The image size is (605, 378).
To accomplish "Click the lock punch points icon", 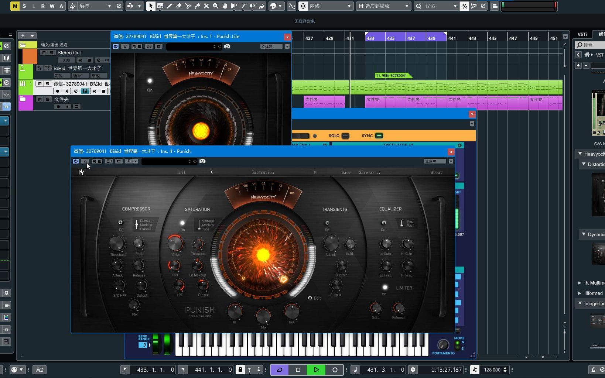I will 240,370.
